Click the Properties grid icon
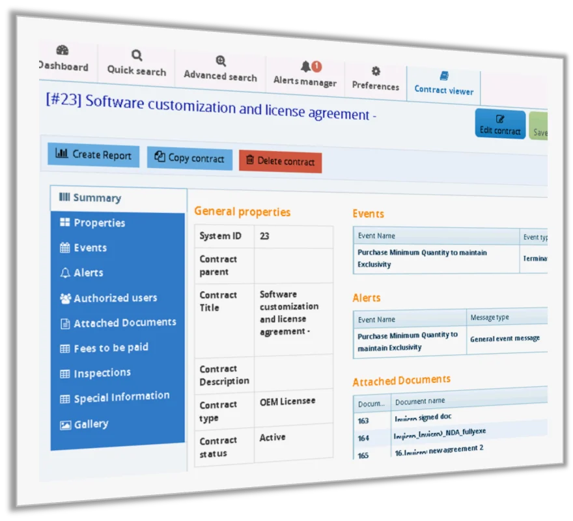Viewport: 573px width, 521px height. point(64,222)
